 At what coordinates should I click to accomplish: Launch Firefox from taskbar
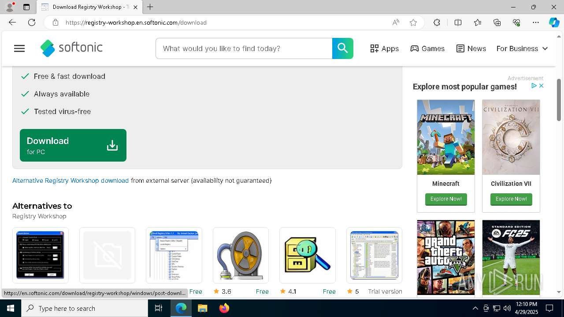pyautogui.click(x=224, y=308)
